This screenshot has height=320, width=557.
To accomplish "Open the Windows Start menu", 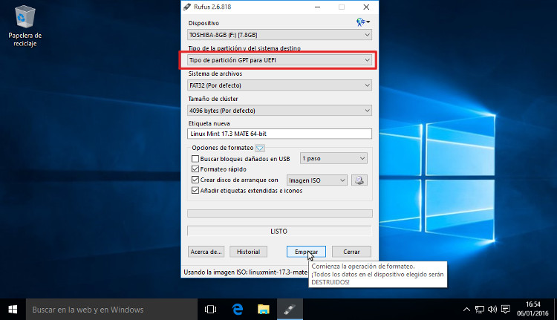I will click(x=13, y=310).
